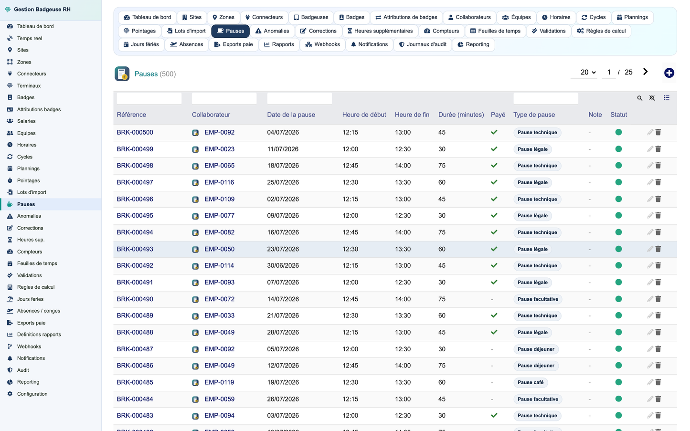Open the Heures supplémentaires tab
The width and height of the screenshot is (690, 431).
pyautogui.click(x=380, y=31)
